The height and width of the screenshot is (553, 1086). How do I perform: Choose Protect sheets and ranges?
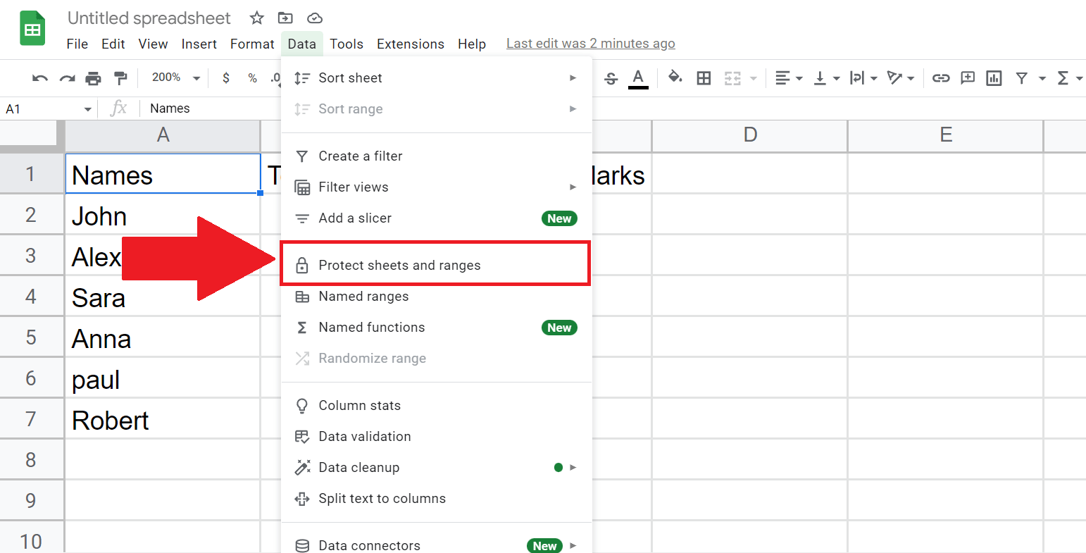(x=399, y=265)
